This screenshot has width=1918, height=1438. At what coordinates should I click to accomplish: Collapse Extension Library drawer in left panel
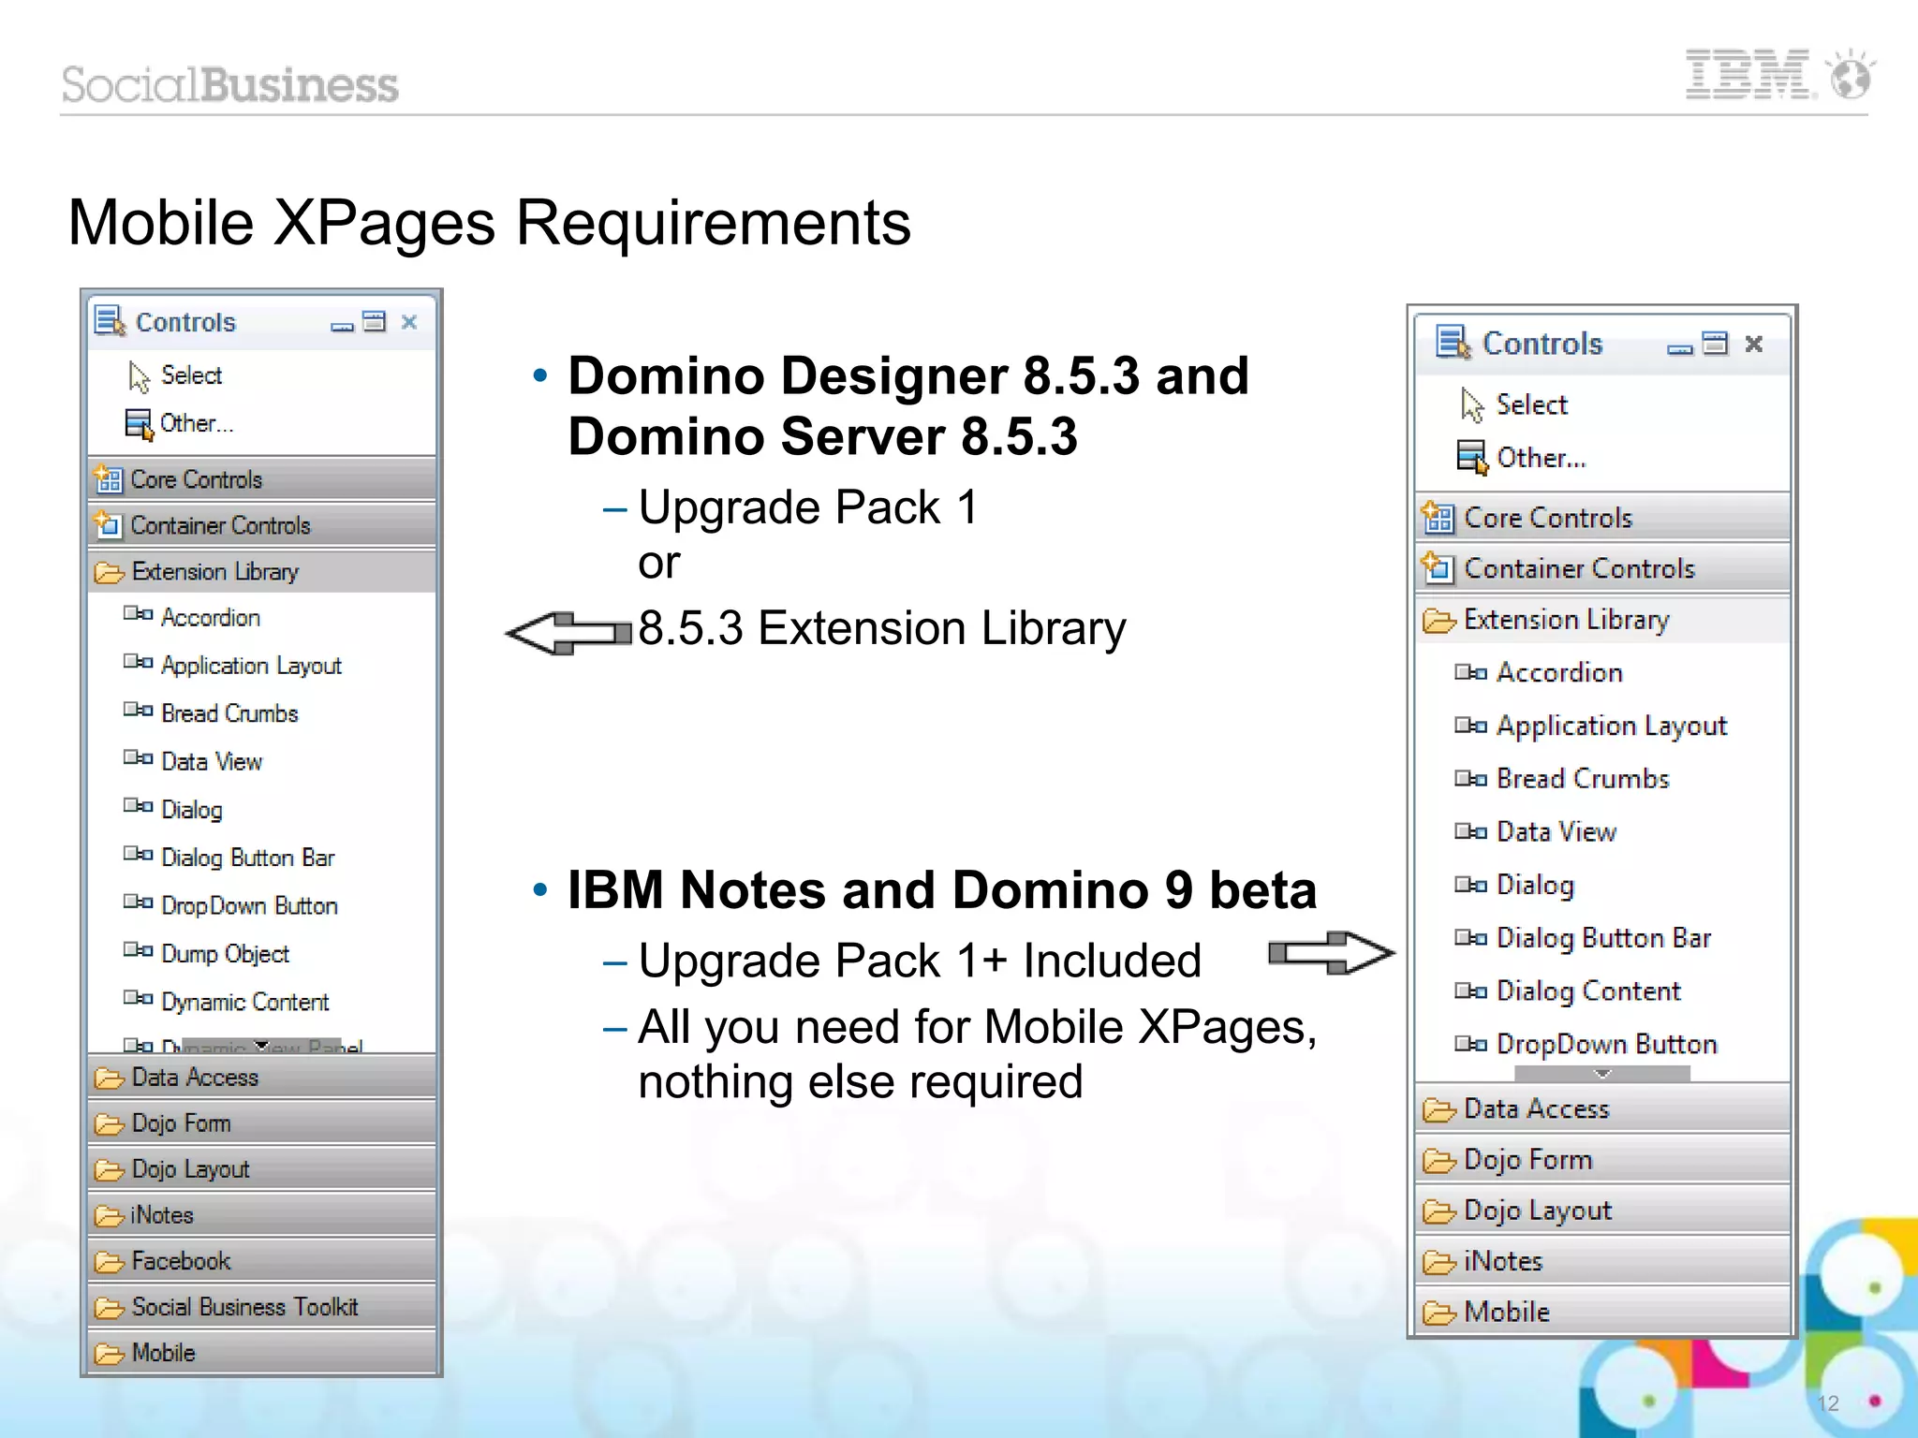click(262, 571)
